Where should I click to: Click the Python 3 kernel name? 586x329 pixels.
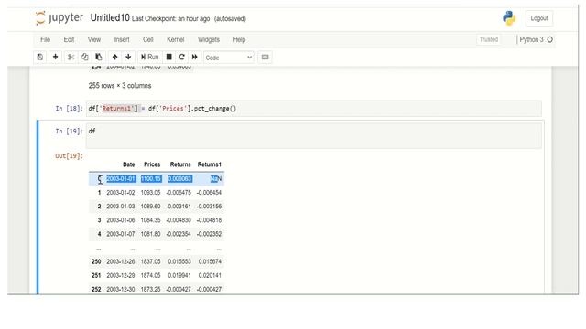[x=531, y=39]
